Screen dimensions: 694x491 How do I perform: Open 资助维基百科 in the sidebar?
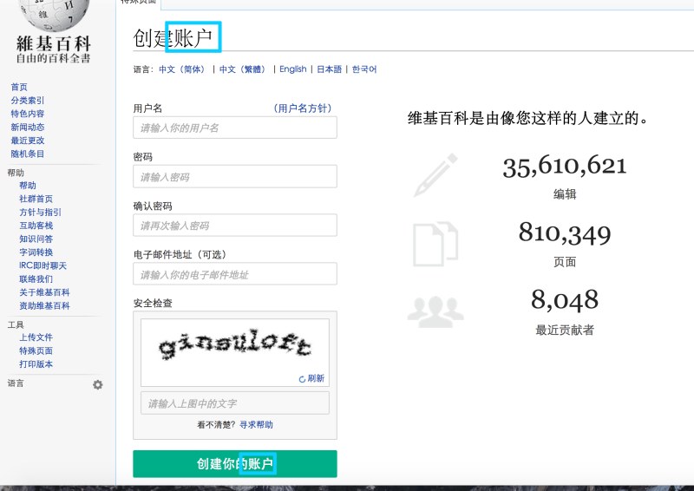pos(44,305)
